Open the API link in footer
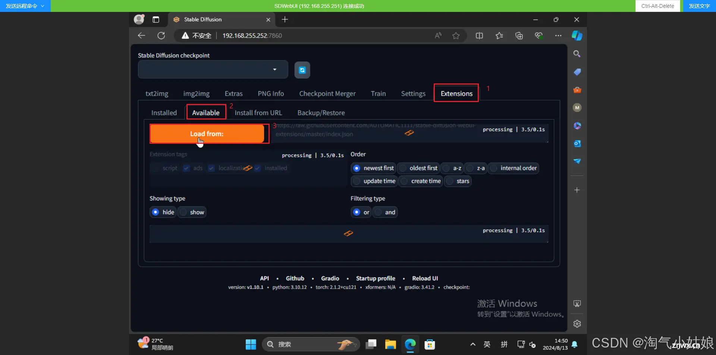 [x=264, y=278]
